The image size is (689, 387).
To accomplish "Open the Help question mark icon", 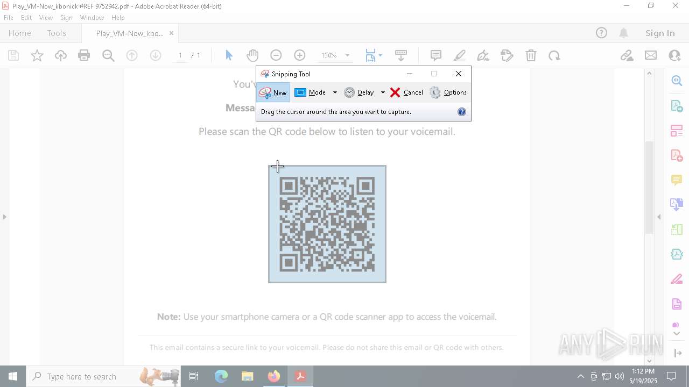I will 601,33.
